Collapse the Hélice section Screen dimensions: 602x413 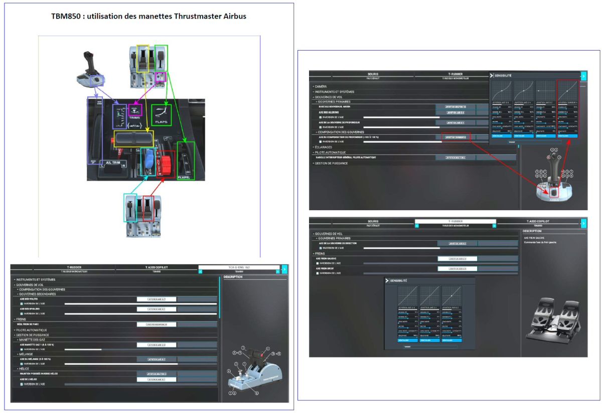pos(24,368)
